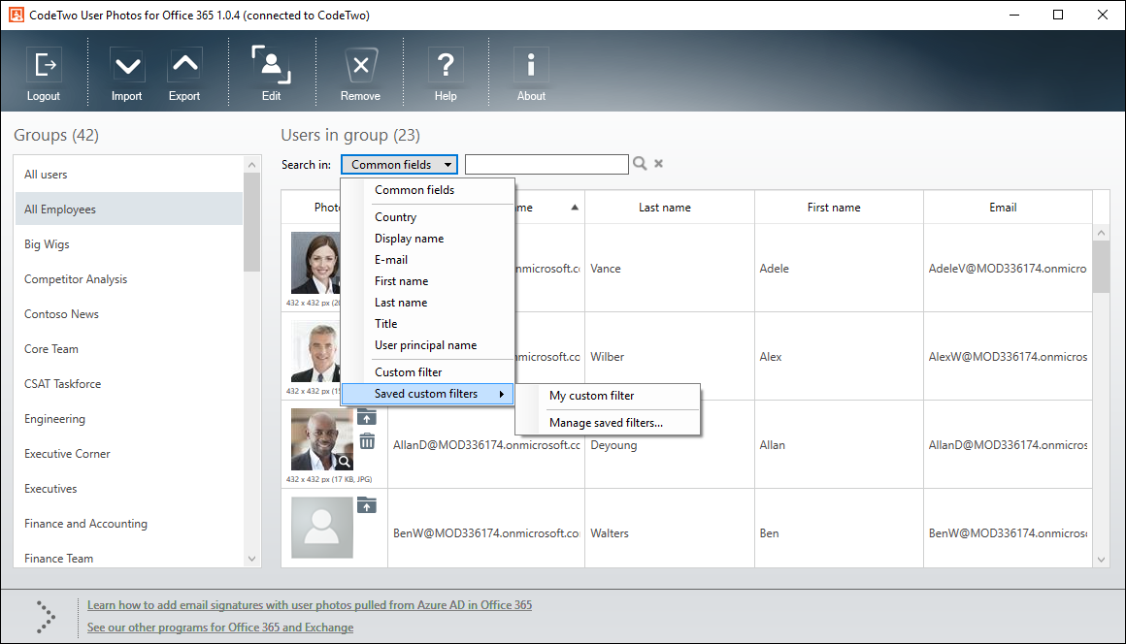Screen dimensions: 1126x644
Task: Select the Engineering group
Action: (129, 419)
